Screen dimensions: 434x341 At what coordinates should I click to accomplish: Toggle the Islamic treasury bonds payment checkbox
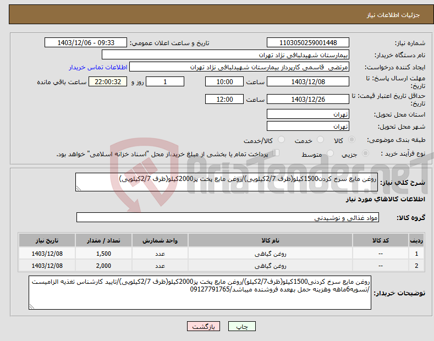tap(276, 153)
